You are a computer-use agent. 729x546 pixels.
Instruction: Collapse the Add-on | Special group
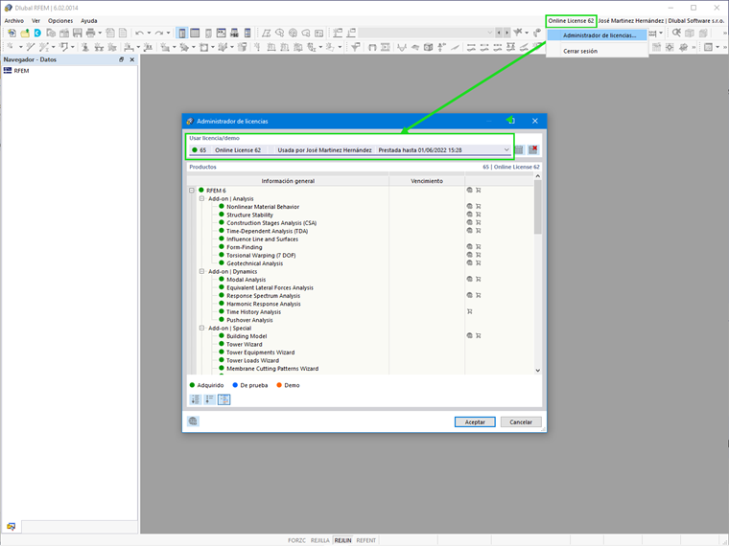point(201,329)
